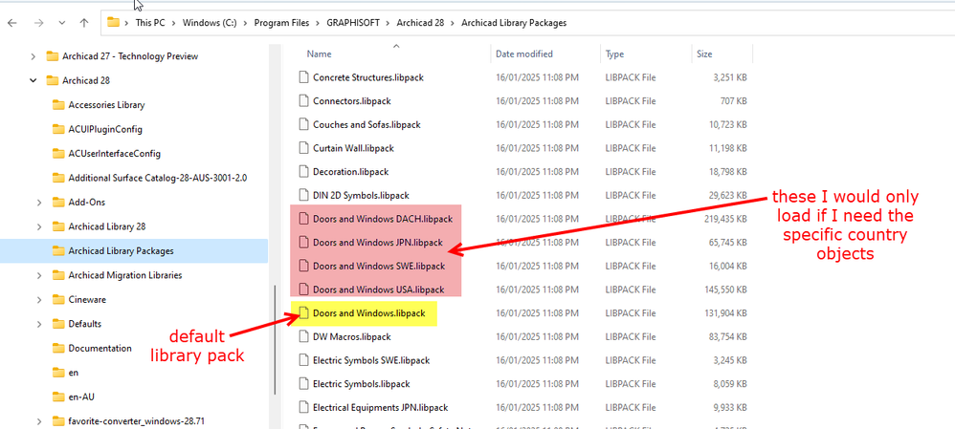The width and height of the screenshot is (955, 429).
Task: Expand the Defaults tree folder
Action: point(39,324)
